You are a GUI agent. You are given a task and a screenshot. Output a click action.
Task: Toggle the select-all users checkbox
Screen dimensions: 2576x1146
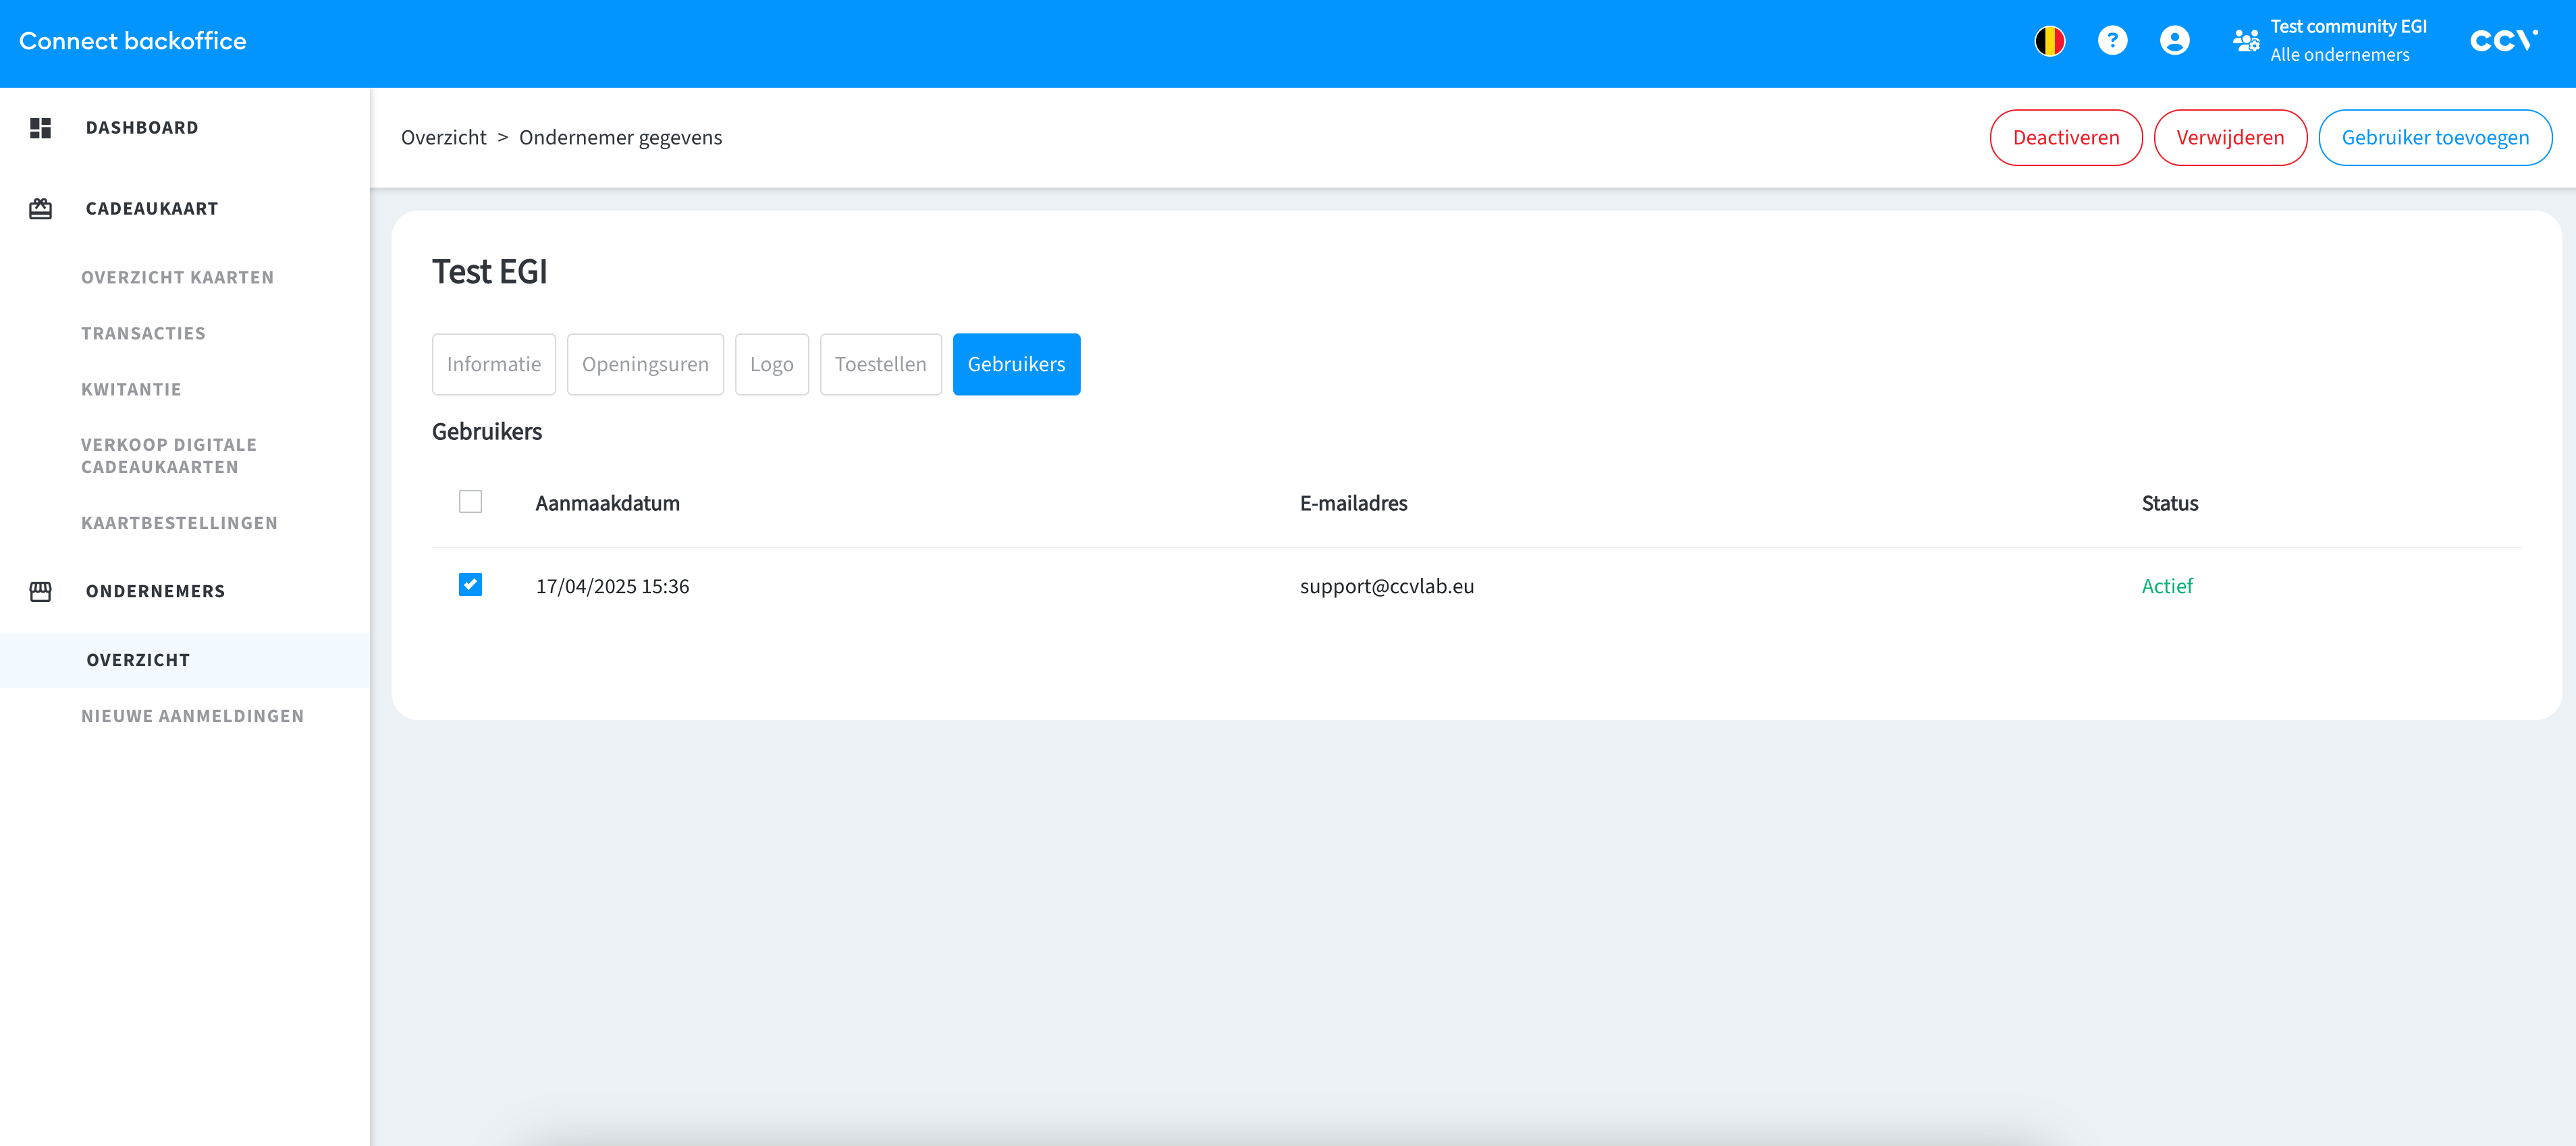[x=470, y=502]
